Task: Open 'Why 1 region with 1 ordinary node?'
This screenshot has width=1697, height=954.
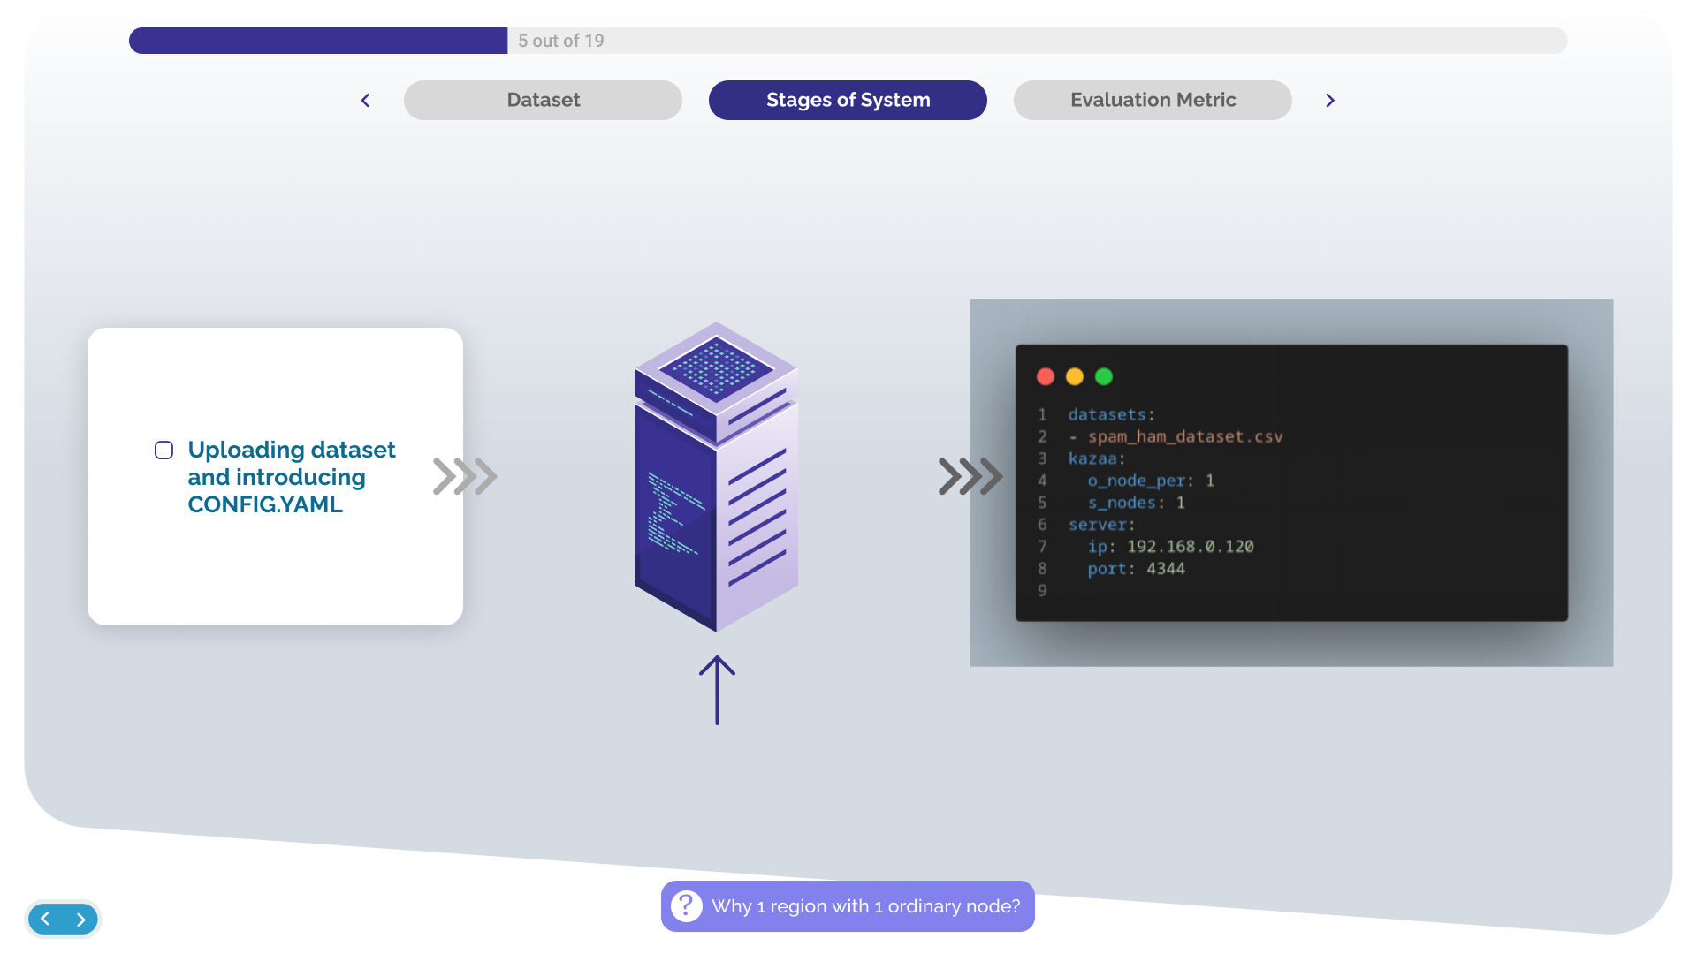Action: [864, 906]
